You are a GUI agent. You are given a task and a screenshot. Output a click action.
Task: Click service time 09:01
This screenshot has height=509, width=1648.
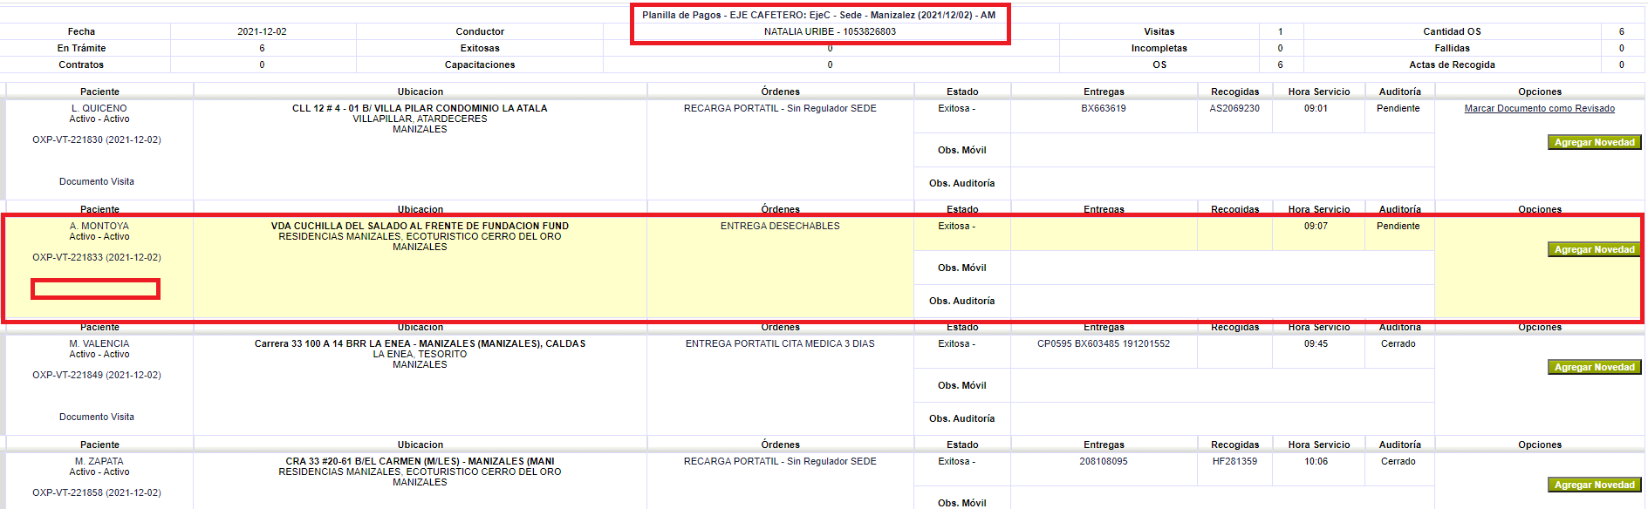click(x=1316, y=108)
